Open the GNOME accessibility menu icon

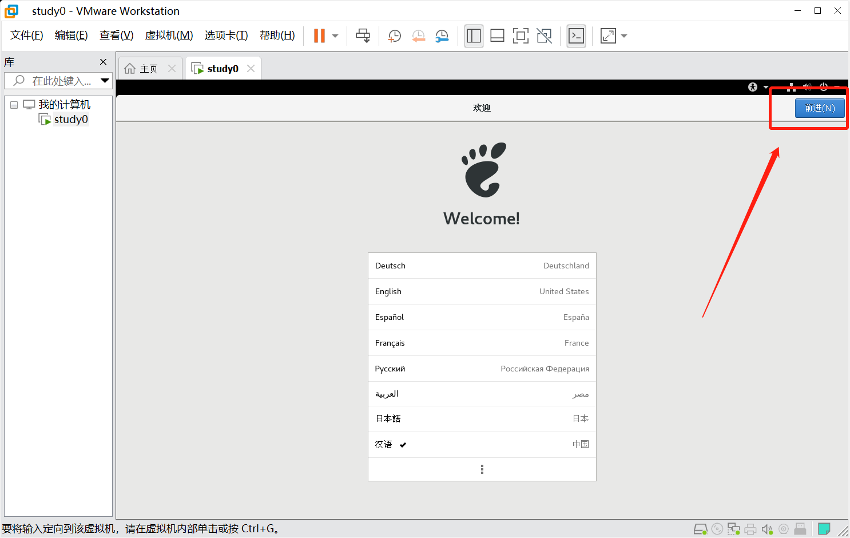[753, 87]
